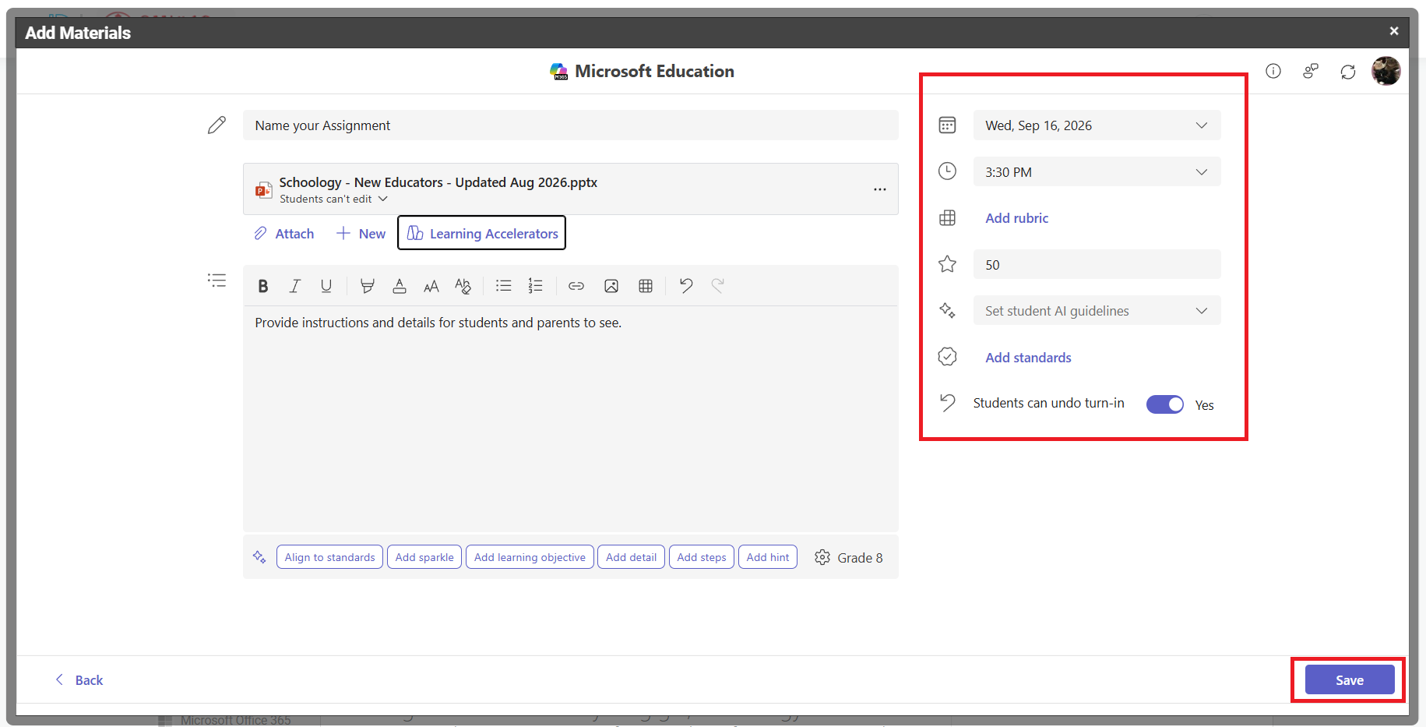Click the instructions text area

click(x=571, y=418)
